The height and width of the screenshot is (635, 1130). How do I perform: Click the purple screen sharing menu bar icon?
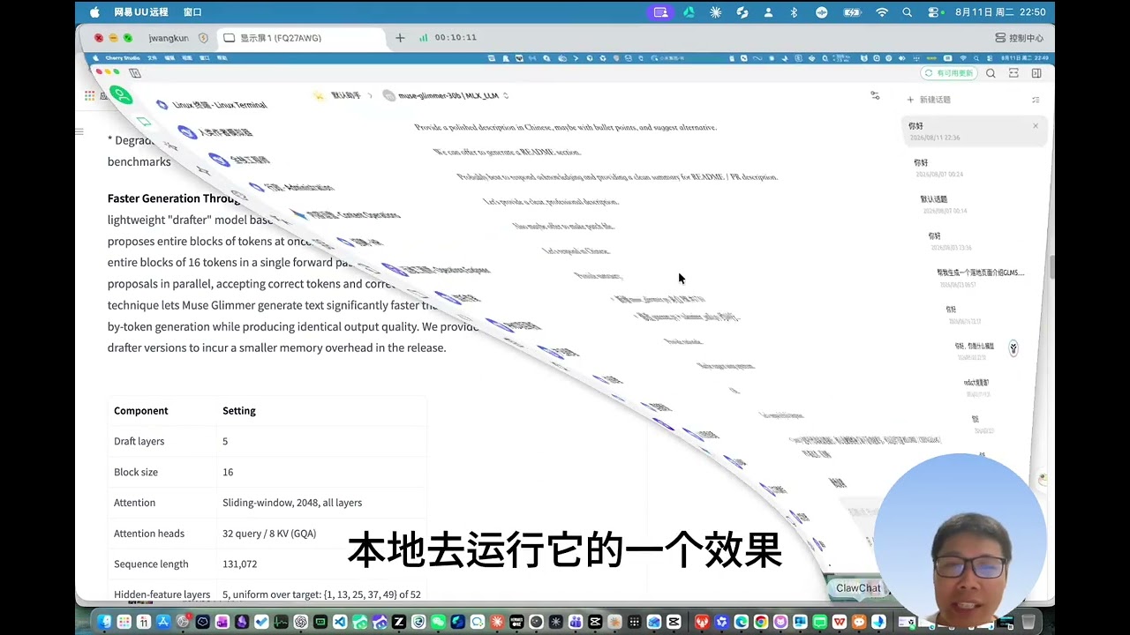pyautogui.click(x=660, y=12)
